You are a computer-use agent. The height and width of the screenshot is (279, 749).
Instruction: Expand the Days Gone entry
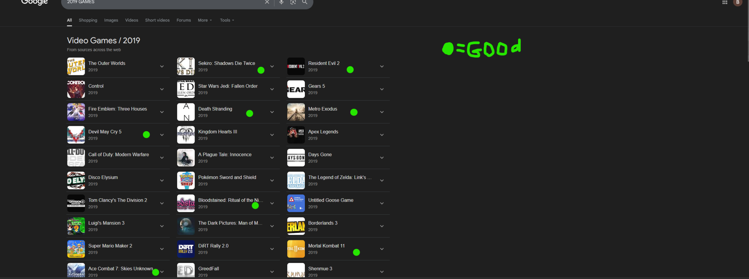pyautogui.click(x=382, y=158)
